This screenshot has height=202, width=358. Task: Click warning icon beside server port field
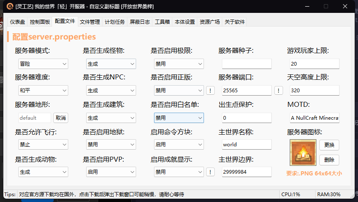click(278, 91)
